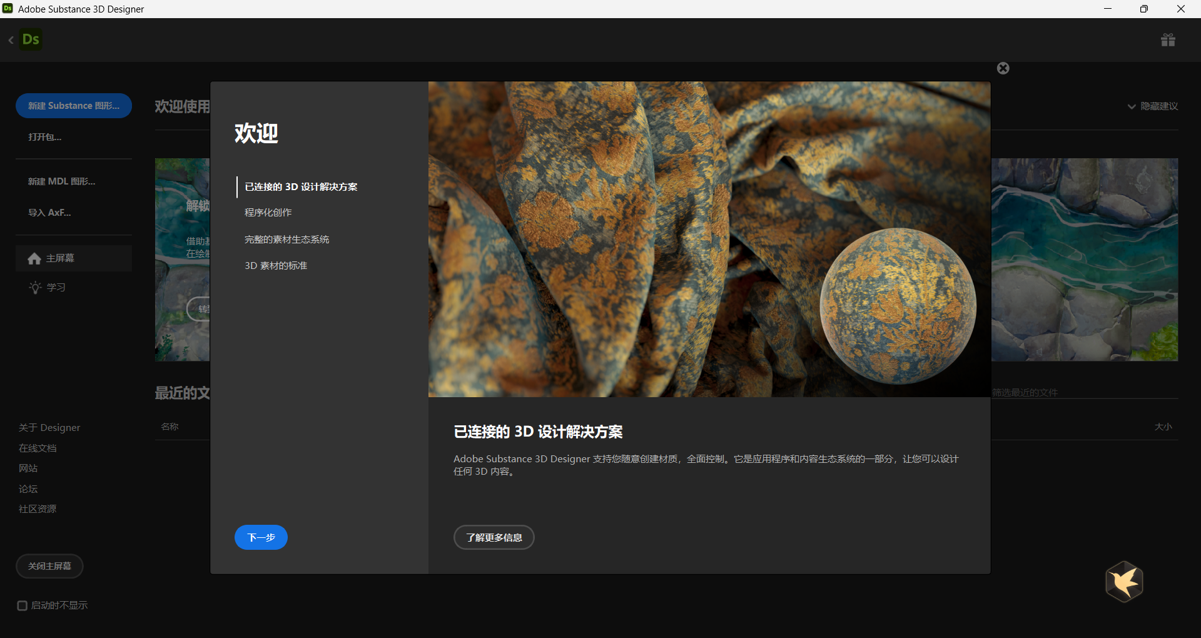Click the lightbulb icon beside 学习

click(35, 287)
